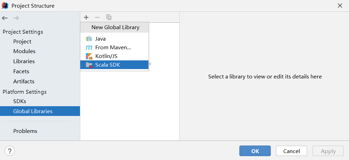This screenshot has width=349, height=160.
Task: Choose Java in New Global Library
Action: [114, 39]
